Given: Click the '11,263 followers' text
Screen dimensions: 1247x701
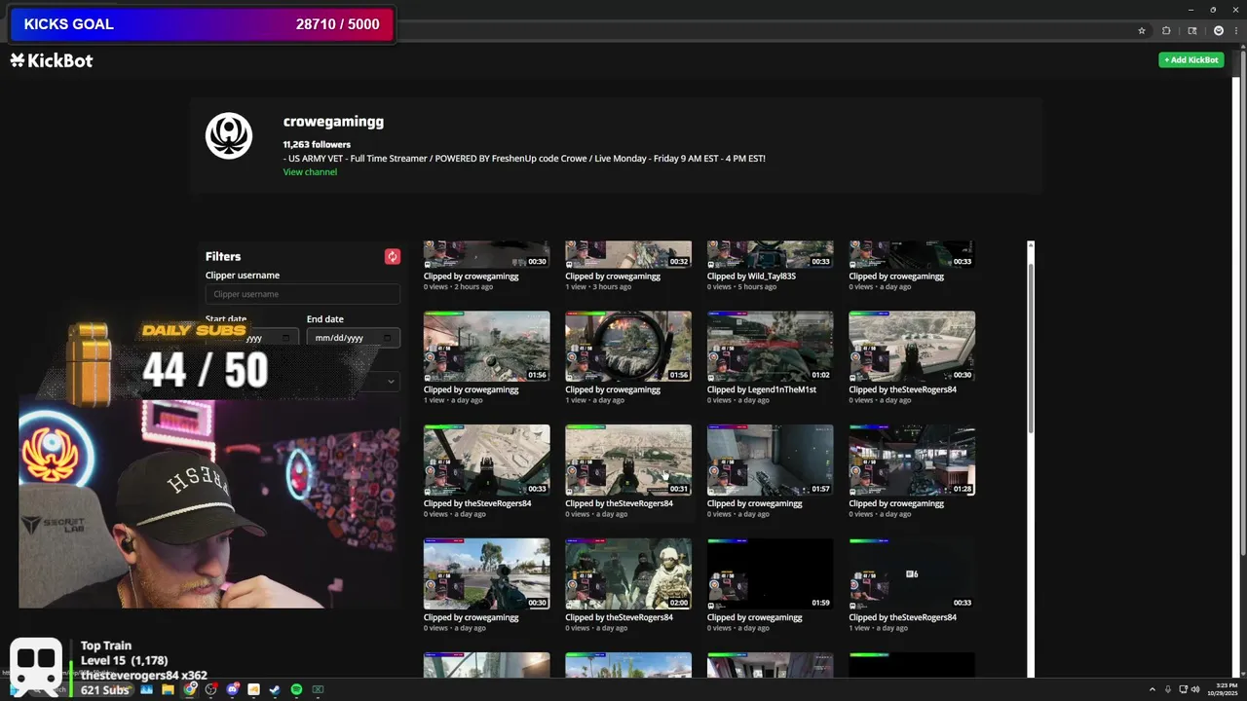Looking at the screenshot, I should 317,144.
